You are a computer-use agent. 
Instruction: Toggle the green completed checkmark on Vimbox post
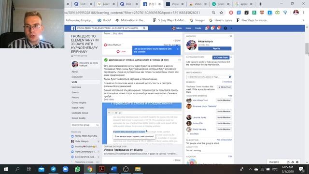click(x=106, y=60)
